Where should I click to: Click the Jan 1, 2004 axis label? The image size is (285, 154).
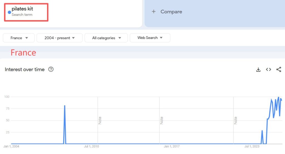click(11, 146)
